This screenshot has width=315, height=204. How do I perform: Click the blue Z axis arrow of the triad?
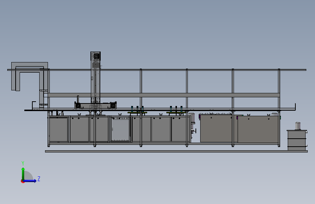coord(30,181)
